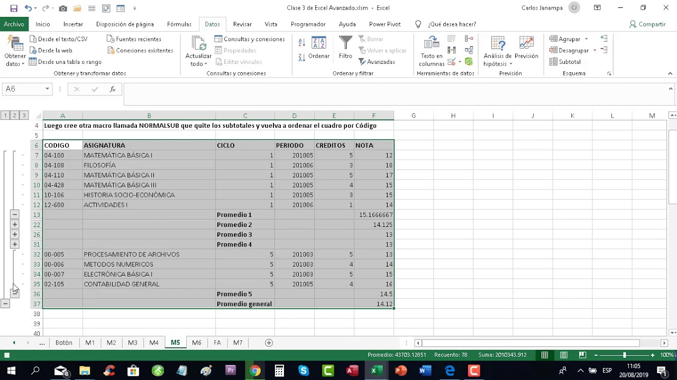Open Avanzadas advanced filter options
Image resolution: width=677 pixels, height=380 pixels.
[376, 62]
